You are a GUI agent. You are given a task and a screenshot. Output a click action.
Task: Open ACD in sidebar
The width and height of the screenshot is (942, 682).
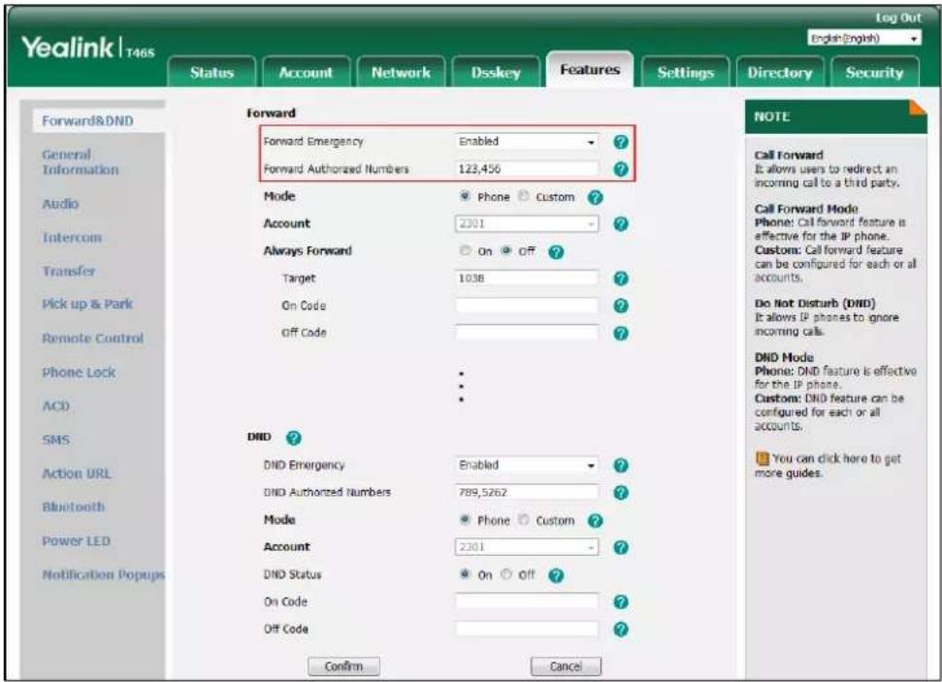click(x=56, y=406)
